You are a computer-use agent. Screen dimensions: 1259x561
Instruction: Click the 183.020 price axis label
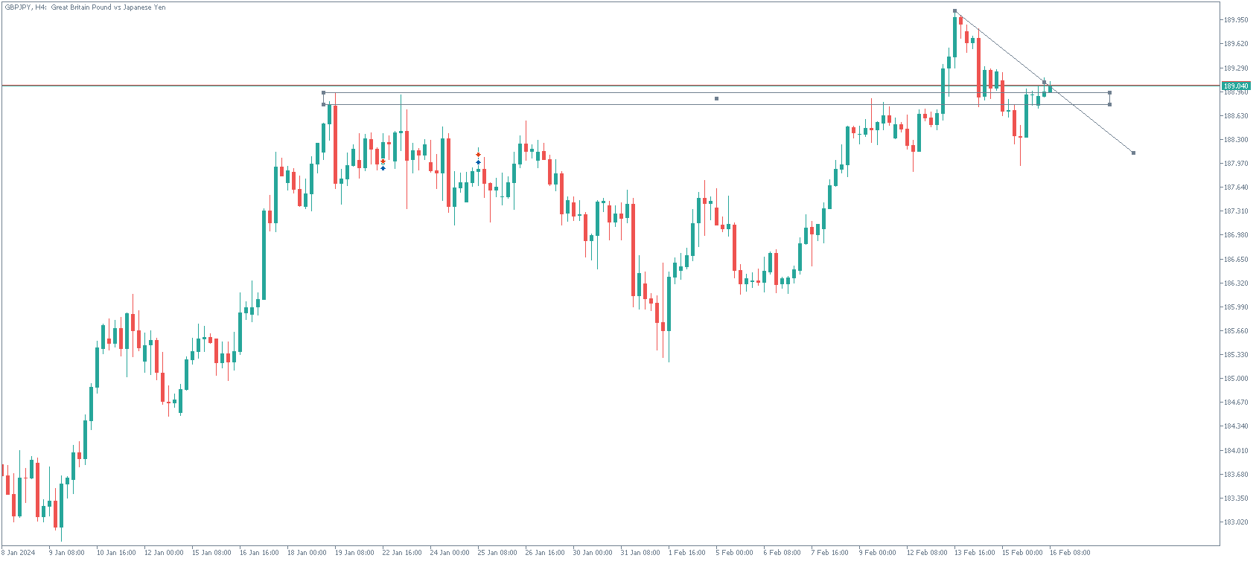click(1236, 522)
